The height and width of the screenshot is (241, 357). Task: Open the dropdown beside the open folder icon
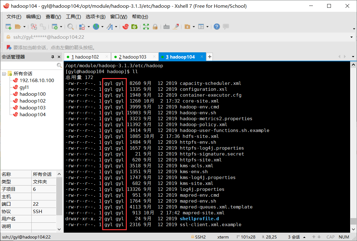point(24,27)
